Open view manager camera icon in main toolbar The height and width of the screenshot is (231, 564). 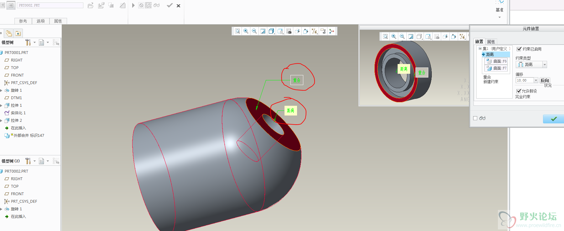tap(289, 31)
